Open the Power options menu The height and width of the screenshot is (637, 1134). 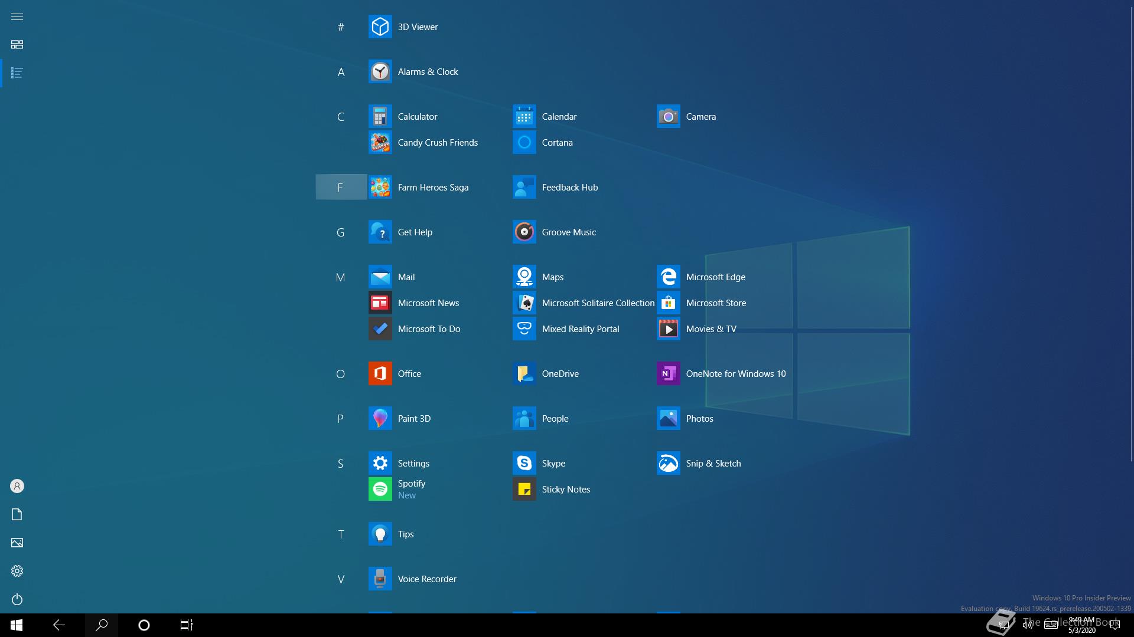[x=17, y=599]
